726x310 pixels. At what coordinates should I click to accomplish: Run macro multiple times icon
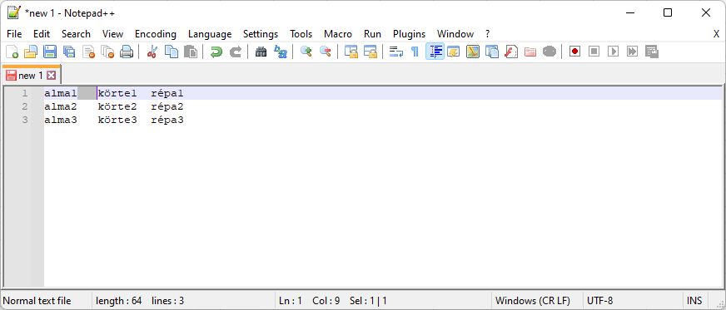(x=633, y=52)
